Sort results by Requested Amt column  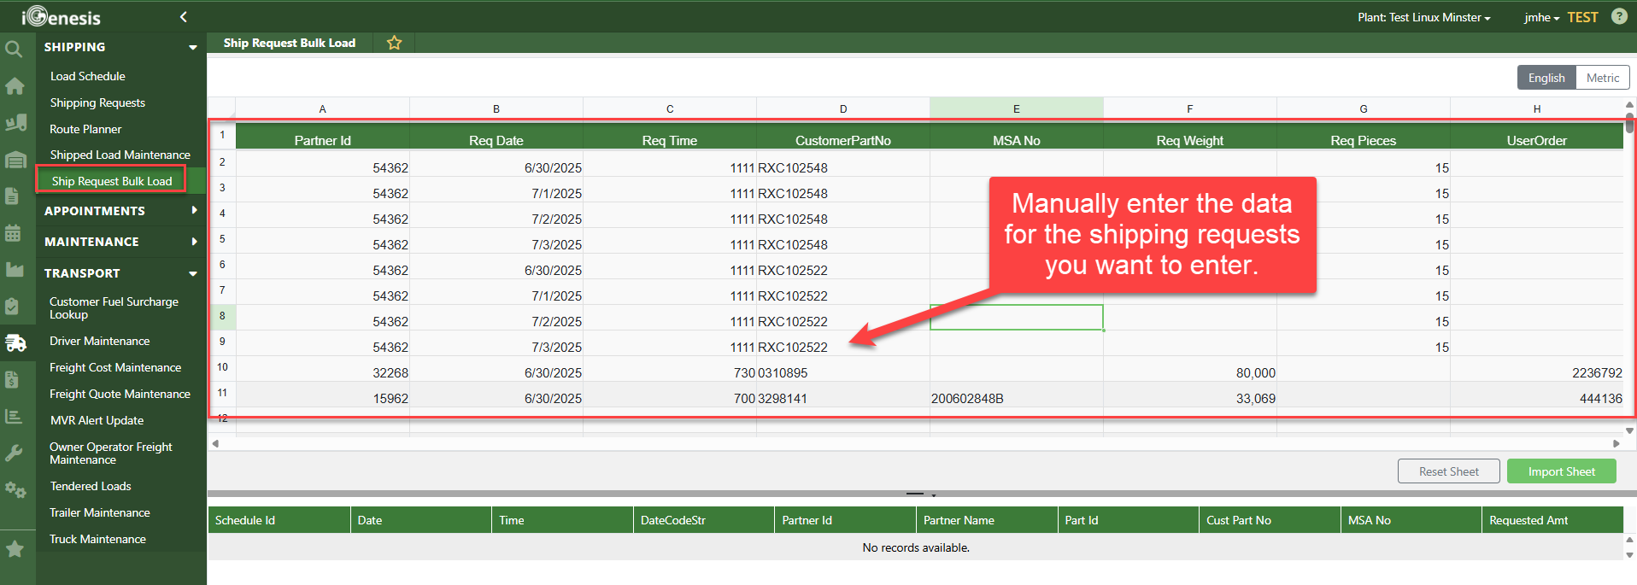[x=1552, y=520]
